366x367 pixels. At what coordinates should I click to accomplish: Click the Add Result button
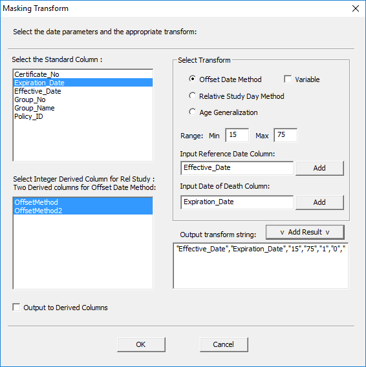click(305, 232)
